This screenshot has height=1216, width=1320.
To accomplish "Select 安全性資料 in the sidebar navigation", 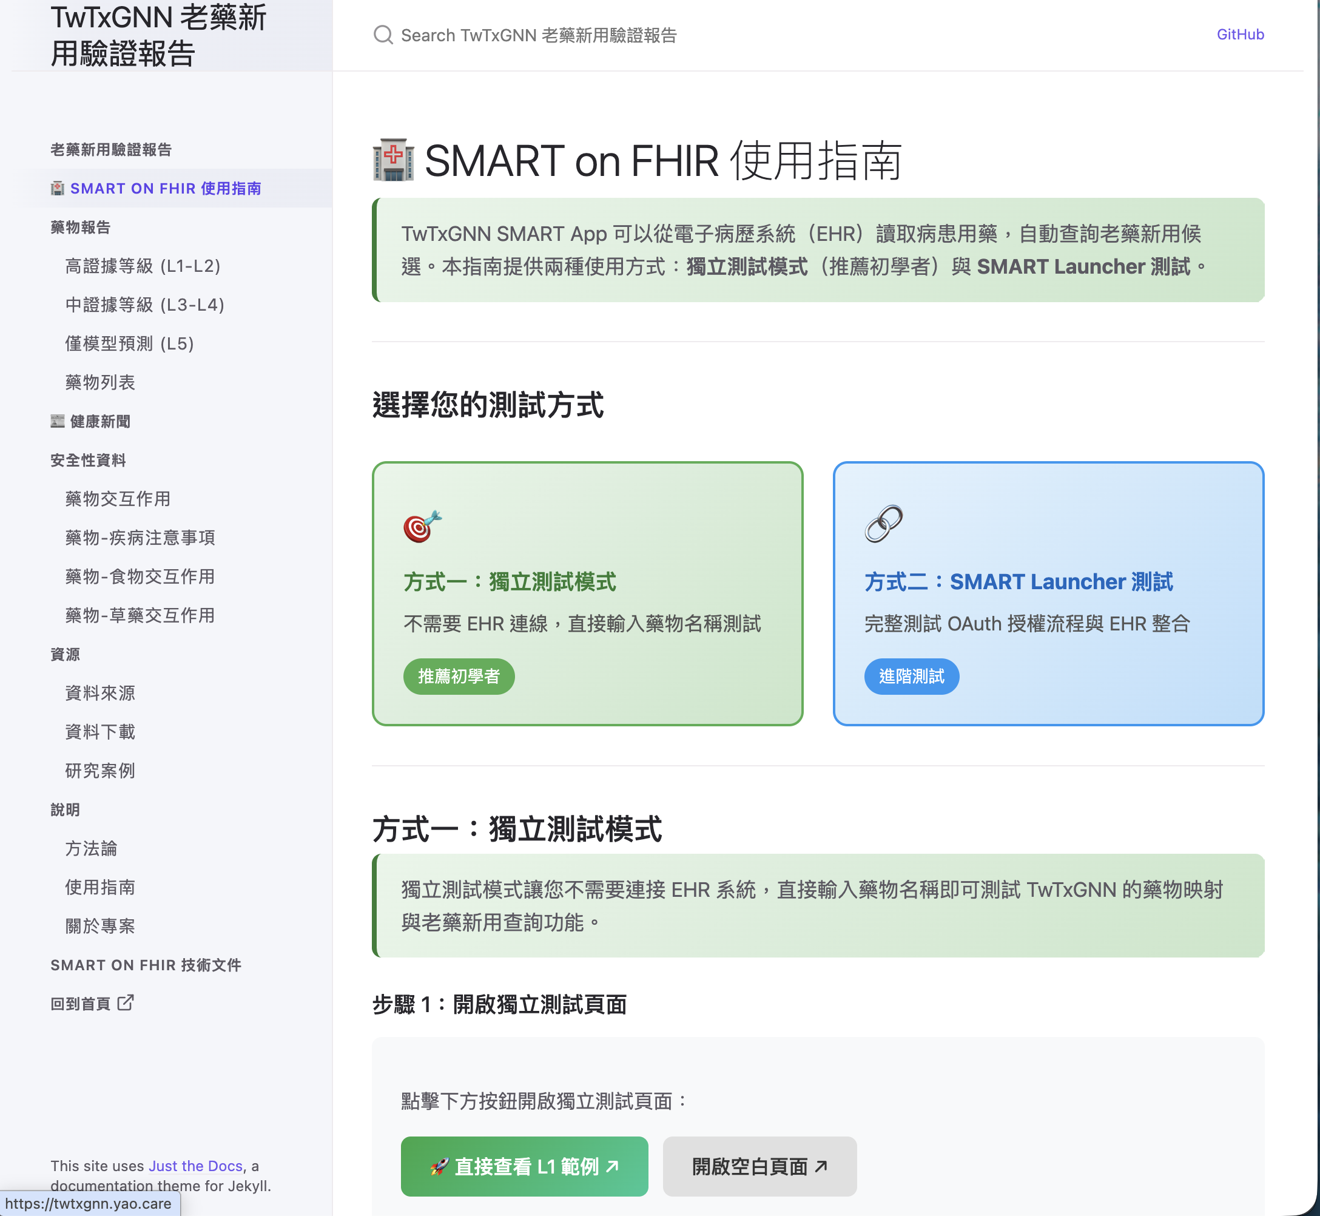I will (x=88, y=460).
